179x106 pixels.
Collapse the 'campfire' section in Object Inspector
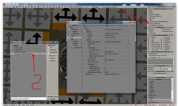pyautogui.click(x=84, y=40)
